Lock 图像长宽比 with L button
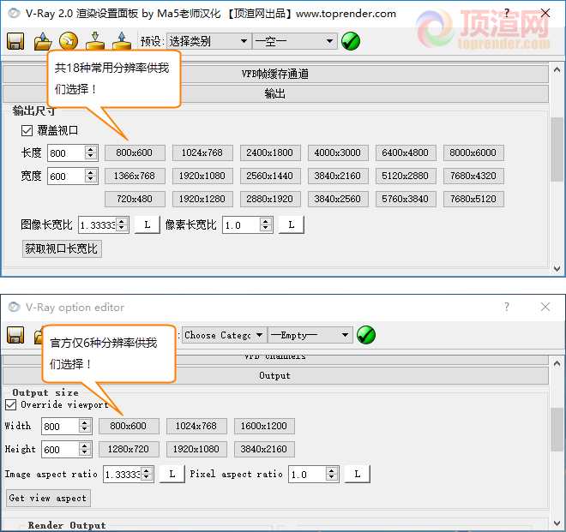Image resolution: width=566 pixels, height=532 pixels. [148, 224]
